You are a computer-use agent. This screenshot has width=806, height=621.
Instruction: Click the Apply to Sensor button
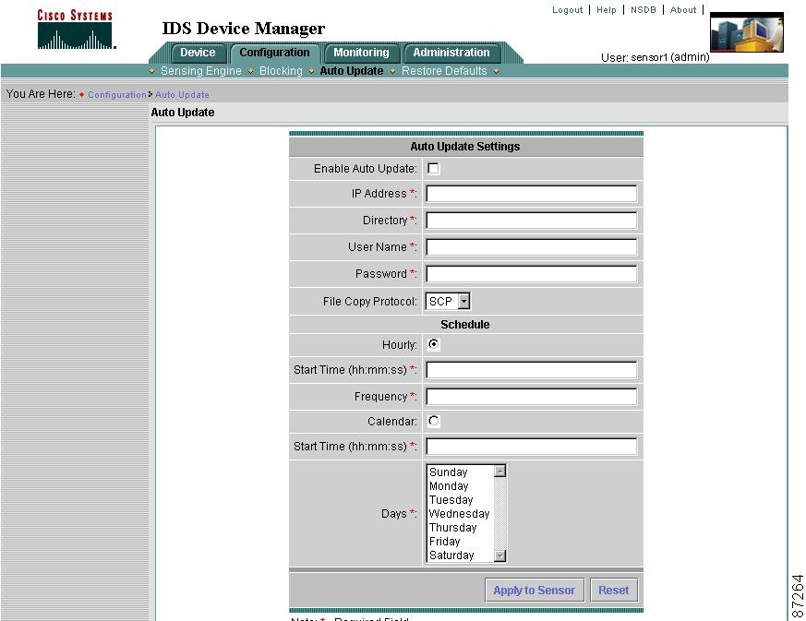[x=534, y=590]
